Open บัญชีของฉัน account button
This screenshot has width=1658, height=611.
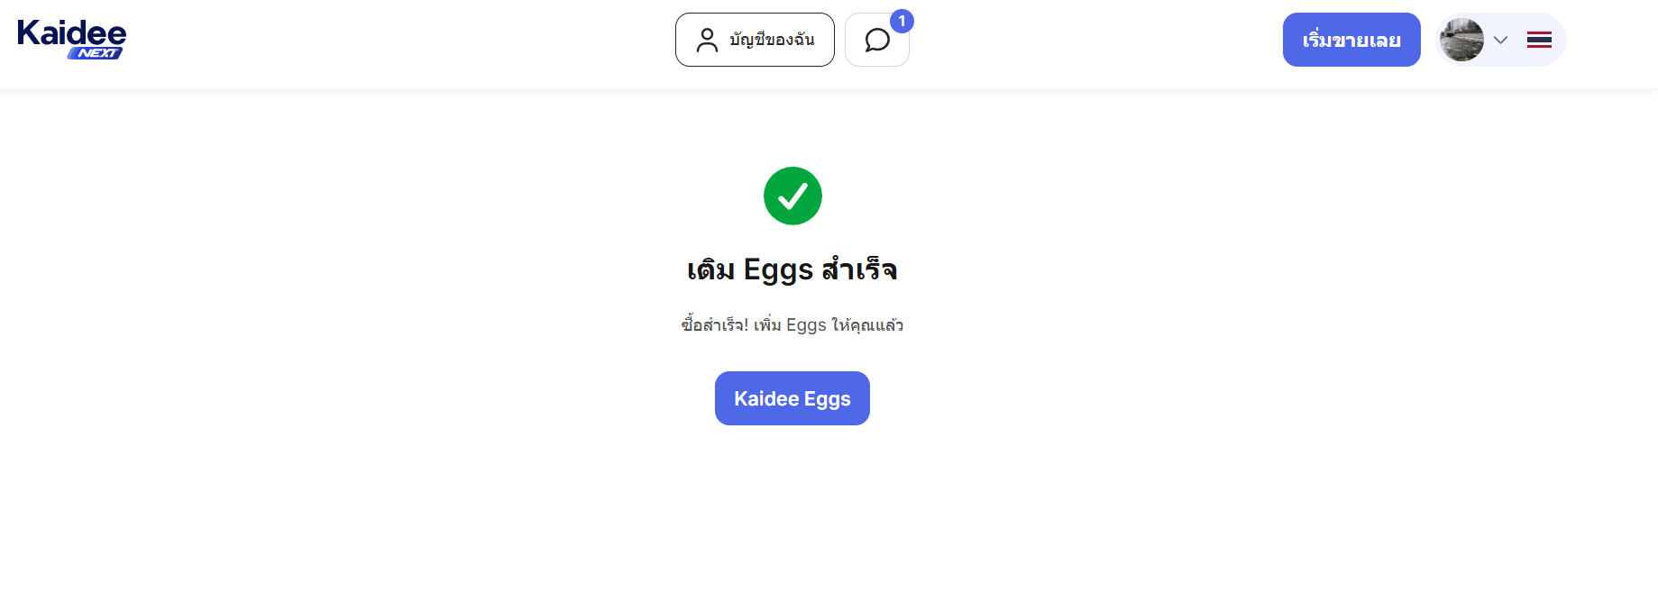click(755, 40)
